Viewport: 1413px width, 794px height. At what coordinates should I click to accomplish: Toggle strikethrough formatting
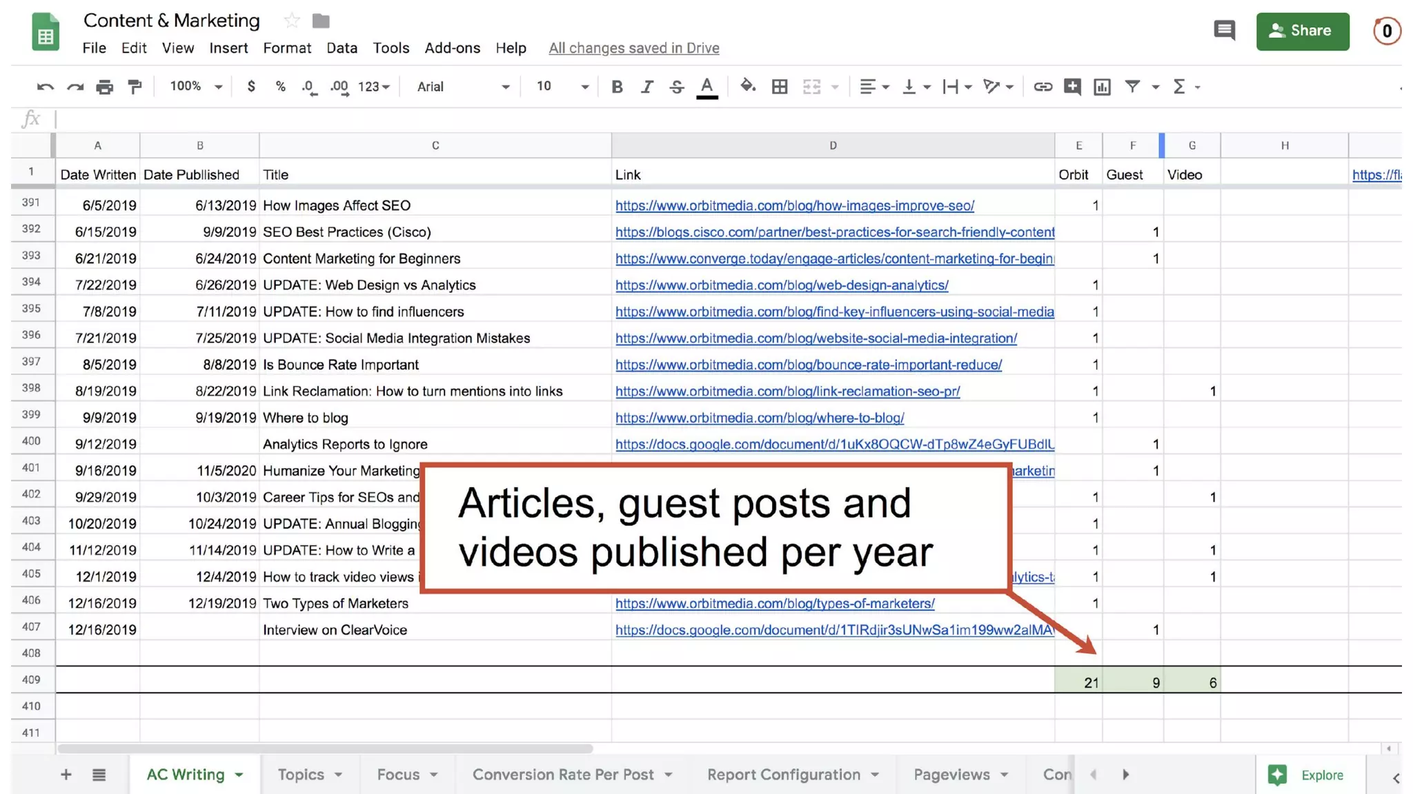point(677,87)
